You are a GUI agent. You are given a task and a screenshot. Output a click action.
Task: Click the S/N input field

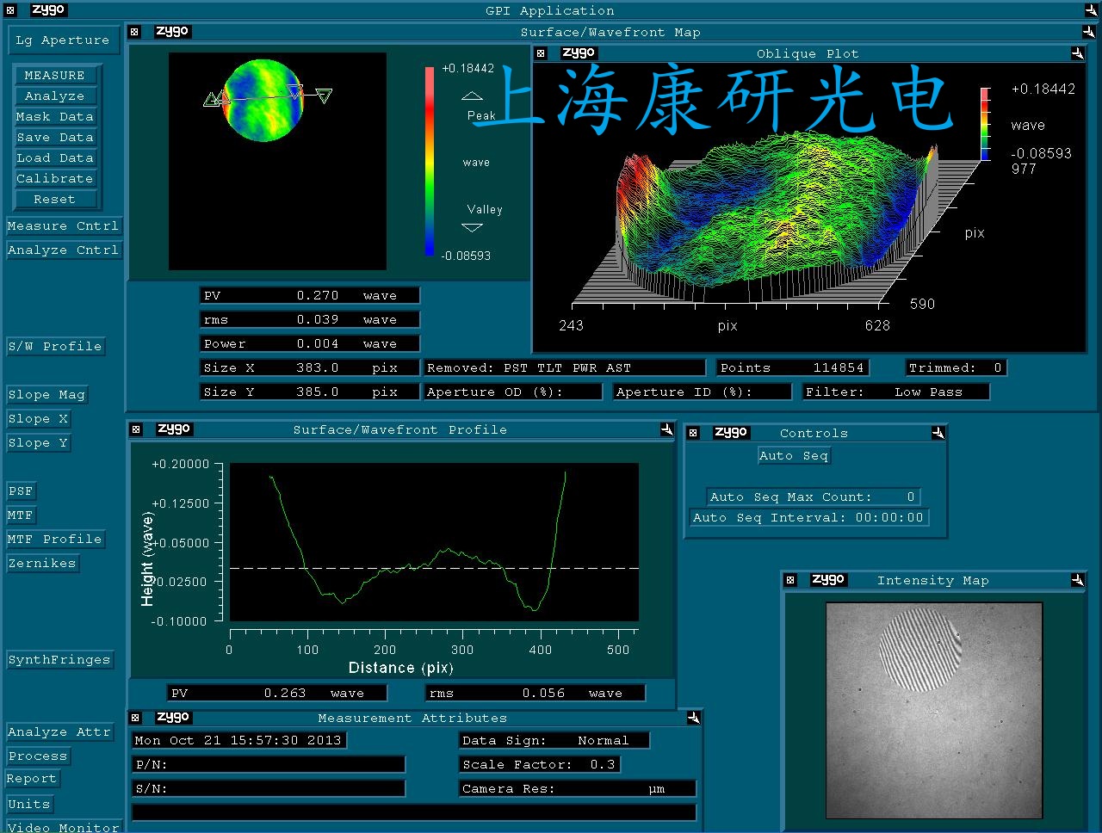point(269,788)
